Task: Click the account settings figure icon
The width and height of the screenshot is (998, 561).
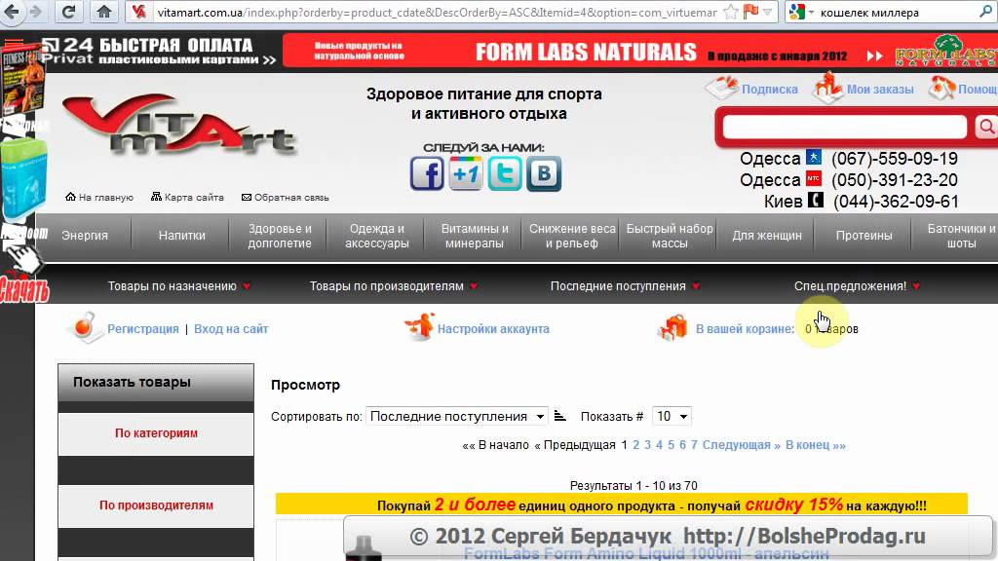Action: point(419,327)
